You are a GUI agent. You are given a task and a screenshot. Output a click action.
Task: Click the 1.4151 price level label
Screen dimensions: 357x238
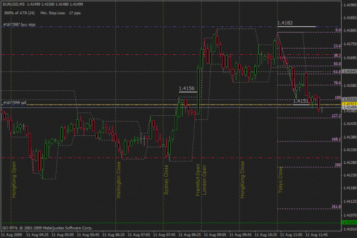coord(300,101)
